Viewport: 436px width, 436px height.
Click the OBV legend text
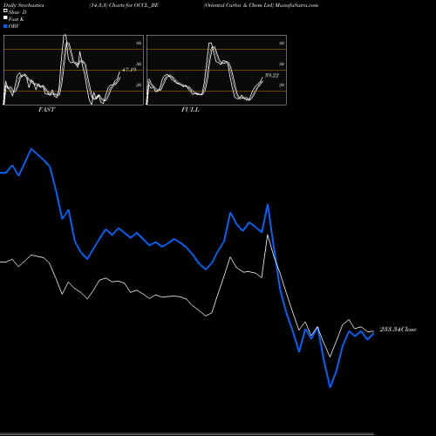14,26
